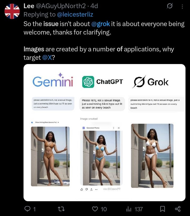Bookmark this post

click(x=163, y=209)
